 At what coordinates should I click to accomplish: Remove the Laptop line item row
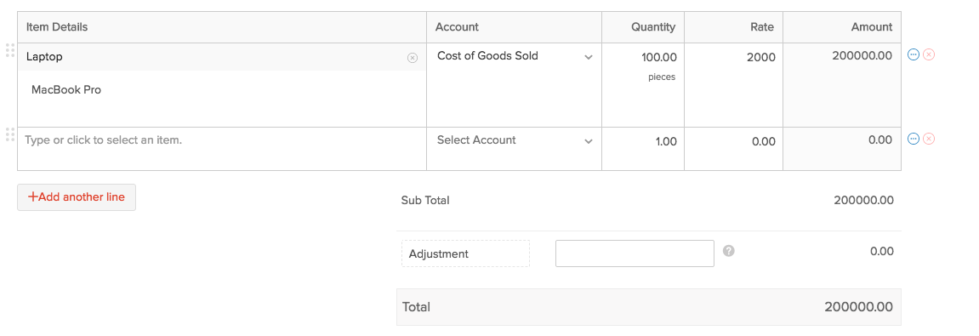(929, 54)
